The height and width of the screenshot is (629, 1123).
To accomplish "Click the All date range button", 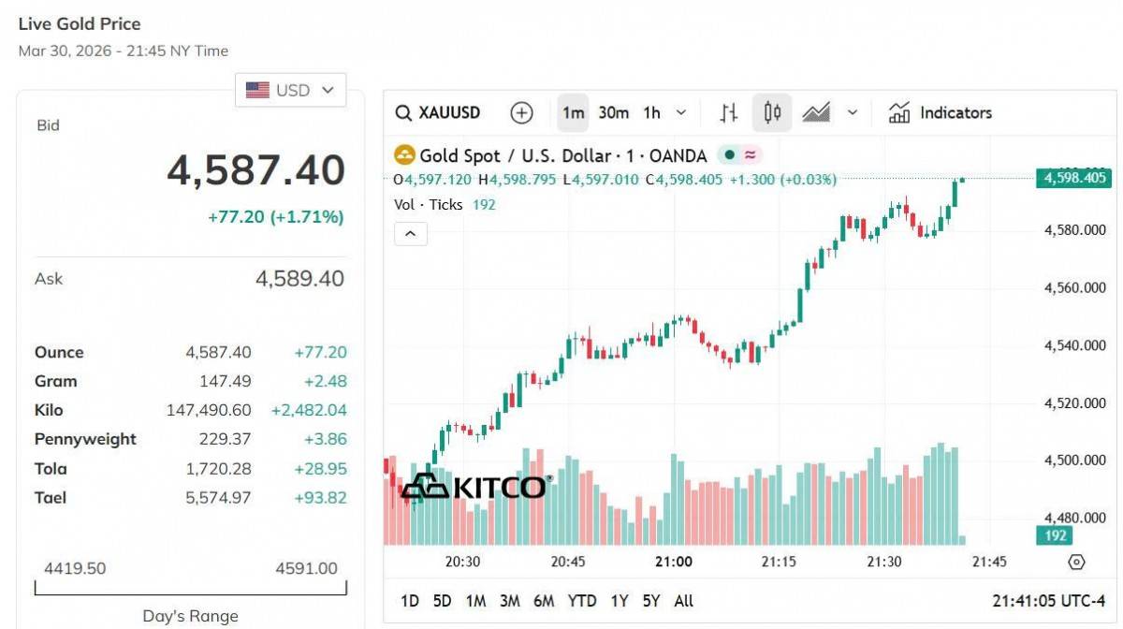I will tap(684, 601).
